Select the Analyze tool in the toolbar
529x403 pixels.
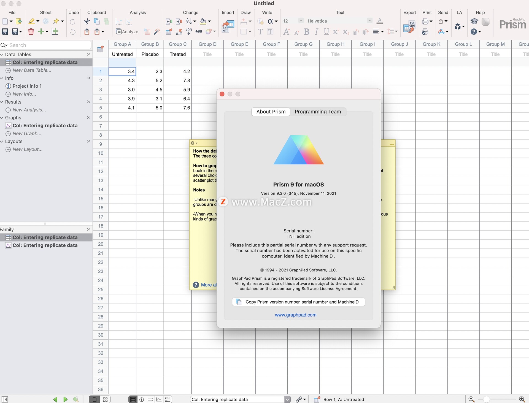click(127, 32)
